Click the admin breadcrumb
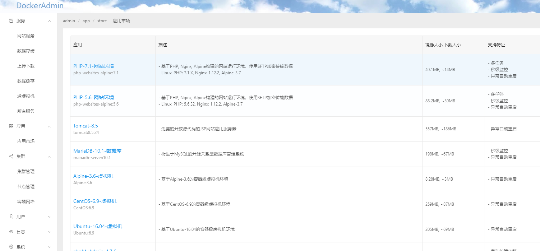 (x=69, y=21)
